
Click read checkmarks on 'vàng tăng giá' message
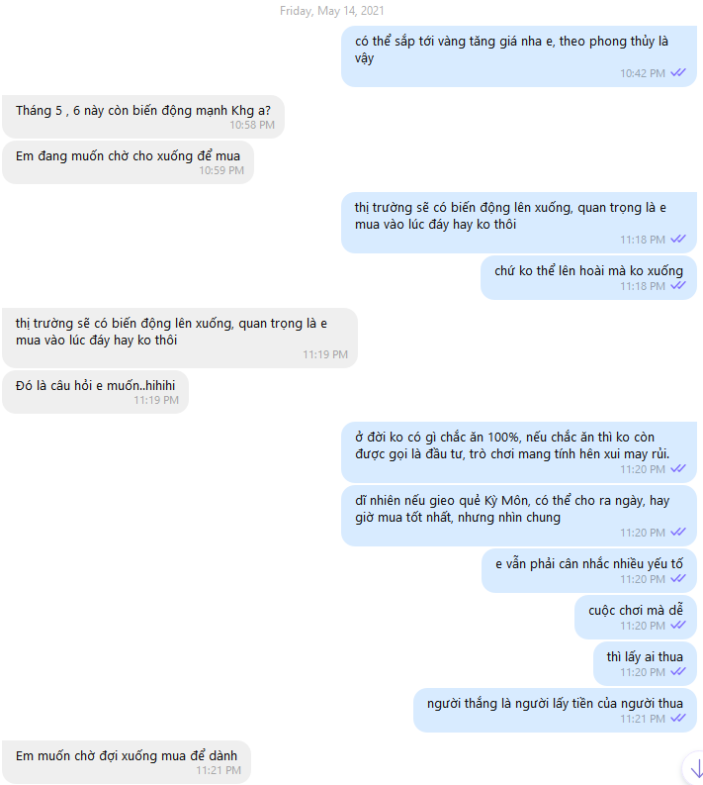(678, 73)
